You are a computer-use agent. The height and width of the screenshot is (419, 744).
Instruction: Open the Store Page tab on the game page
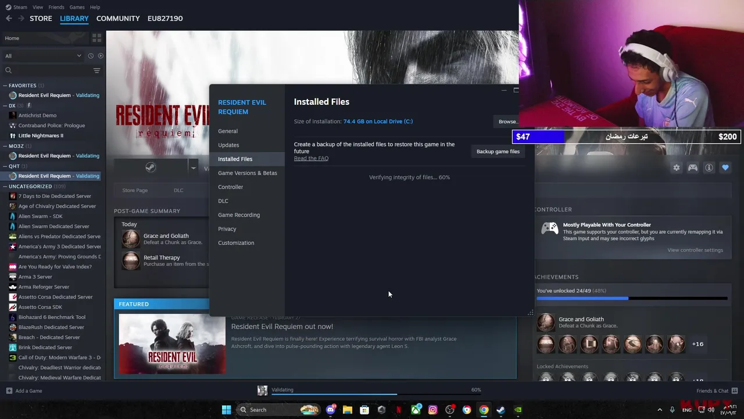tap(135, 190)
